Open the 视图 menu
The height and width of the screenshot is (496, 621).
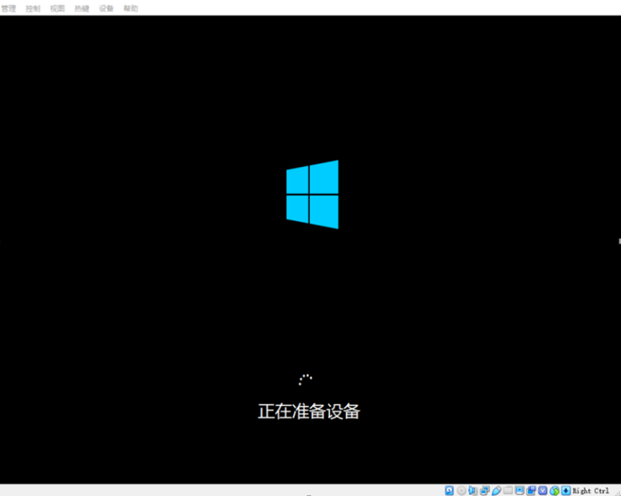57,9
